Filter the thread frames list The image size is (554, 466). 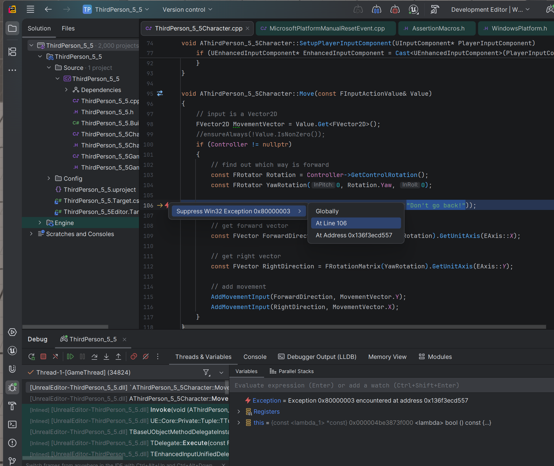coord(207,372)
